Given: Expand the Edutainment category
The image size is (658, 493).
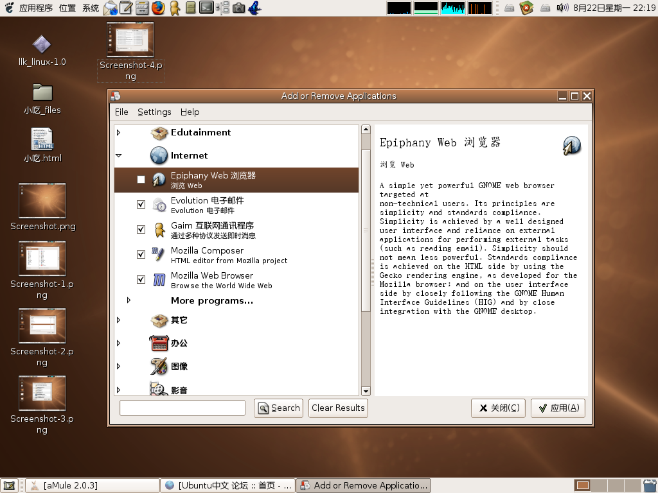Looking at the screenshot, I should click(x=119, y=132).
